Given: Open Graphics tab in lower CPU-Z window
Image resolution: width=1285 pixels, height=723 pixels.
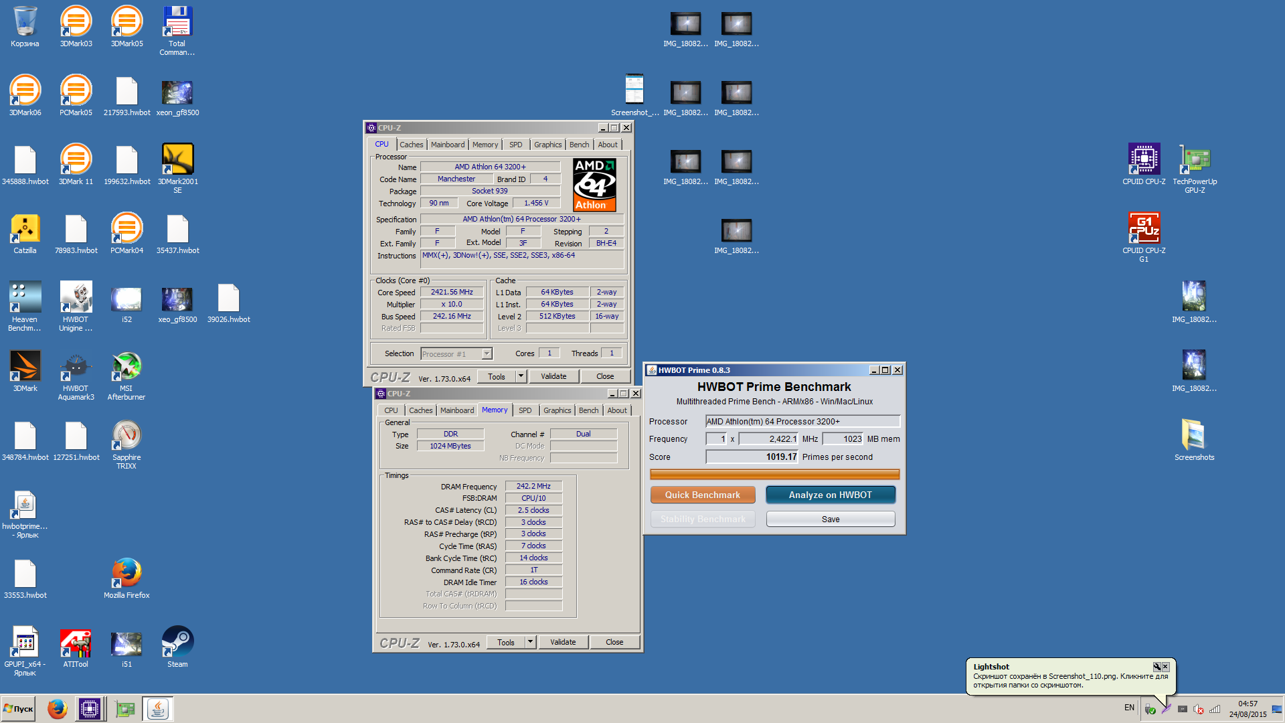Looking at the screenshot, I should tap(557, 410).
